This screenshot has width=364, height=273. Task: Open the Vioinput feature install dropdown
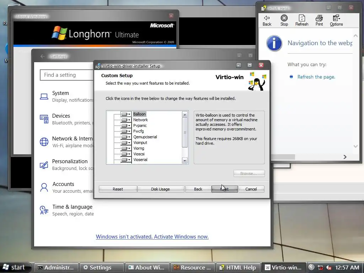pos(126,143)
